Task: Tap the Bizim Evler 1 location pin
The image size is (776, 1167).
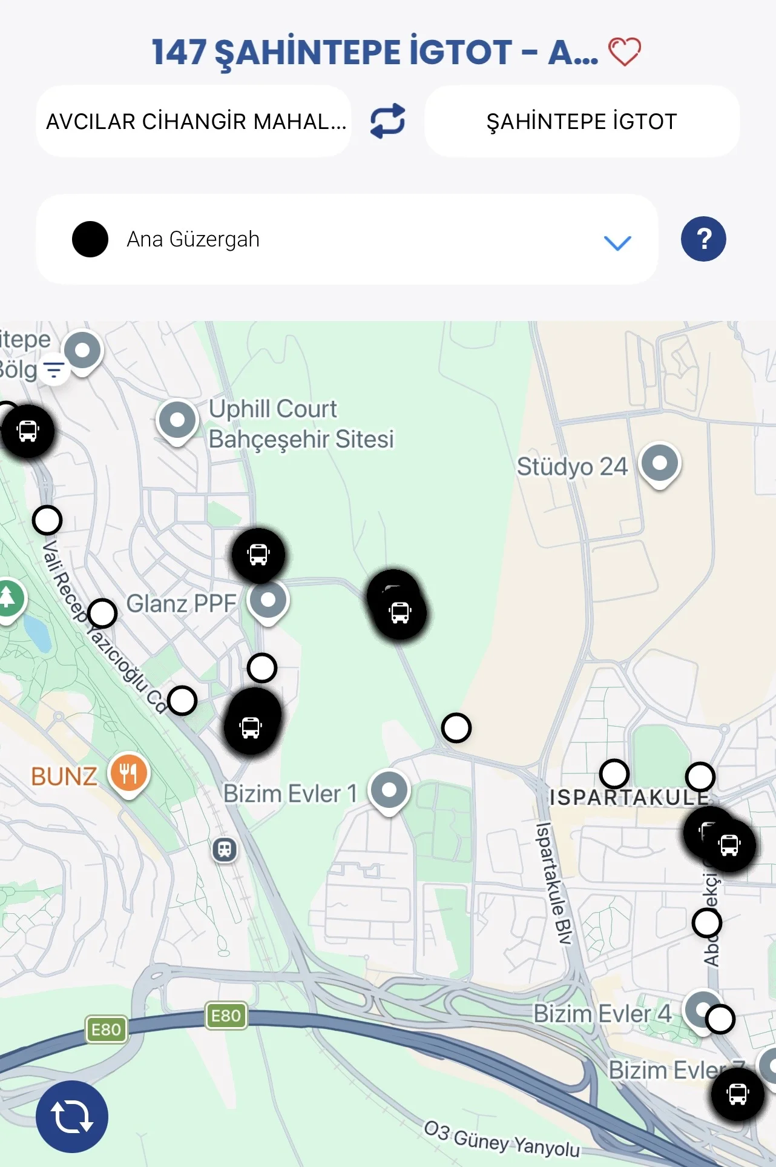Action: coord(389,792)
